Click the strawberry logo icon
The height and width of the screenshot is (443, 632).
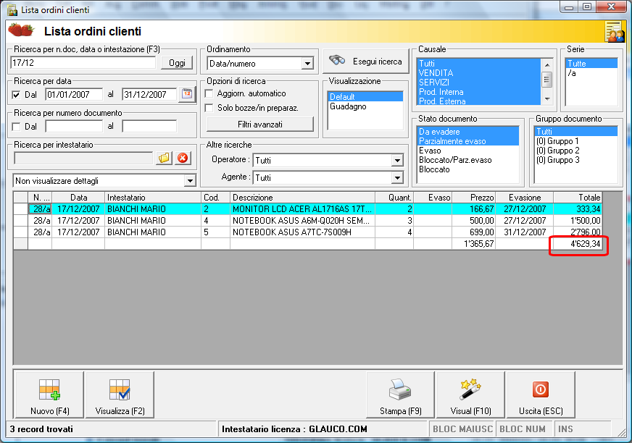point(21,30)
